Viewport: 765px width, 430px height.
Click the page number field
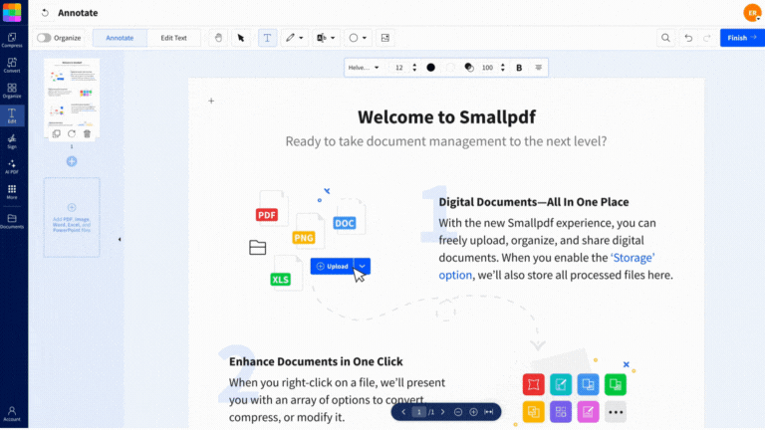click(x=418, y=412)
